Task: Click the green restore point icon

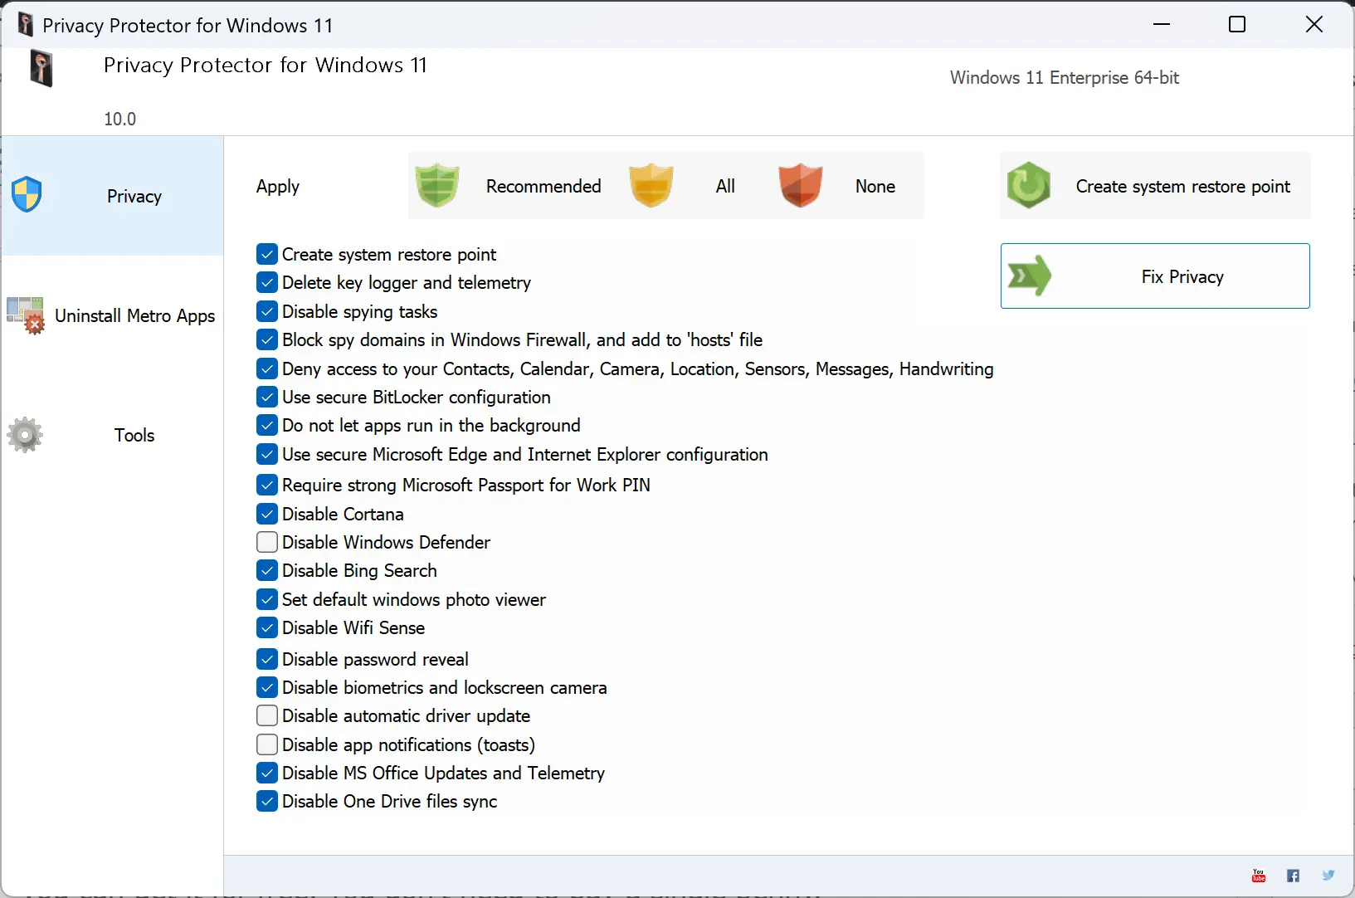Action: [x=1029, y=185]
